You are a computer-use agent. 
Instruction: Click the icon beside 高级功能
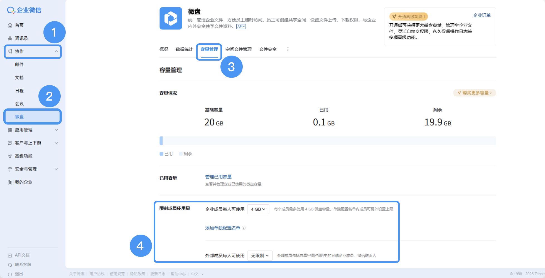point(10,156)
